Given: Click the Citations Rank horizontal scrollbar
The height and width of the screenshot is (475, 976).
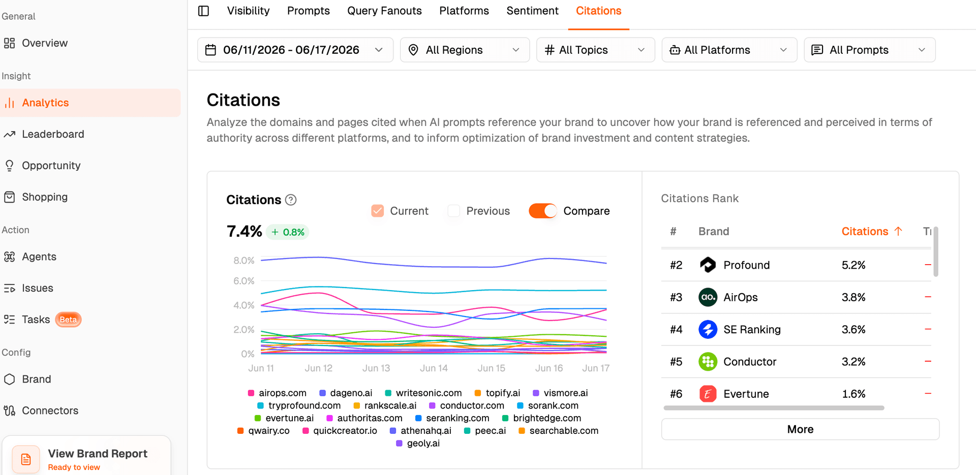Looking at the screenshot, I should pos(774,408).
